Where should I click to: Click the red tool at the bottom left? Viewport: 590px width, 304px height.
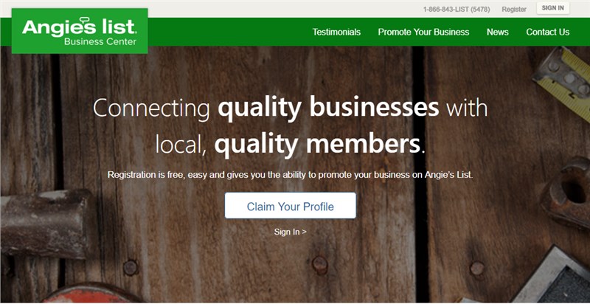click(x=88, y=294)
